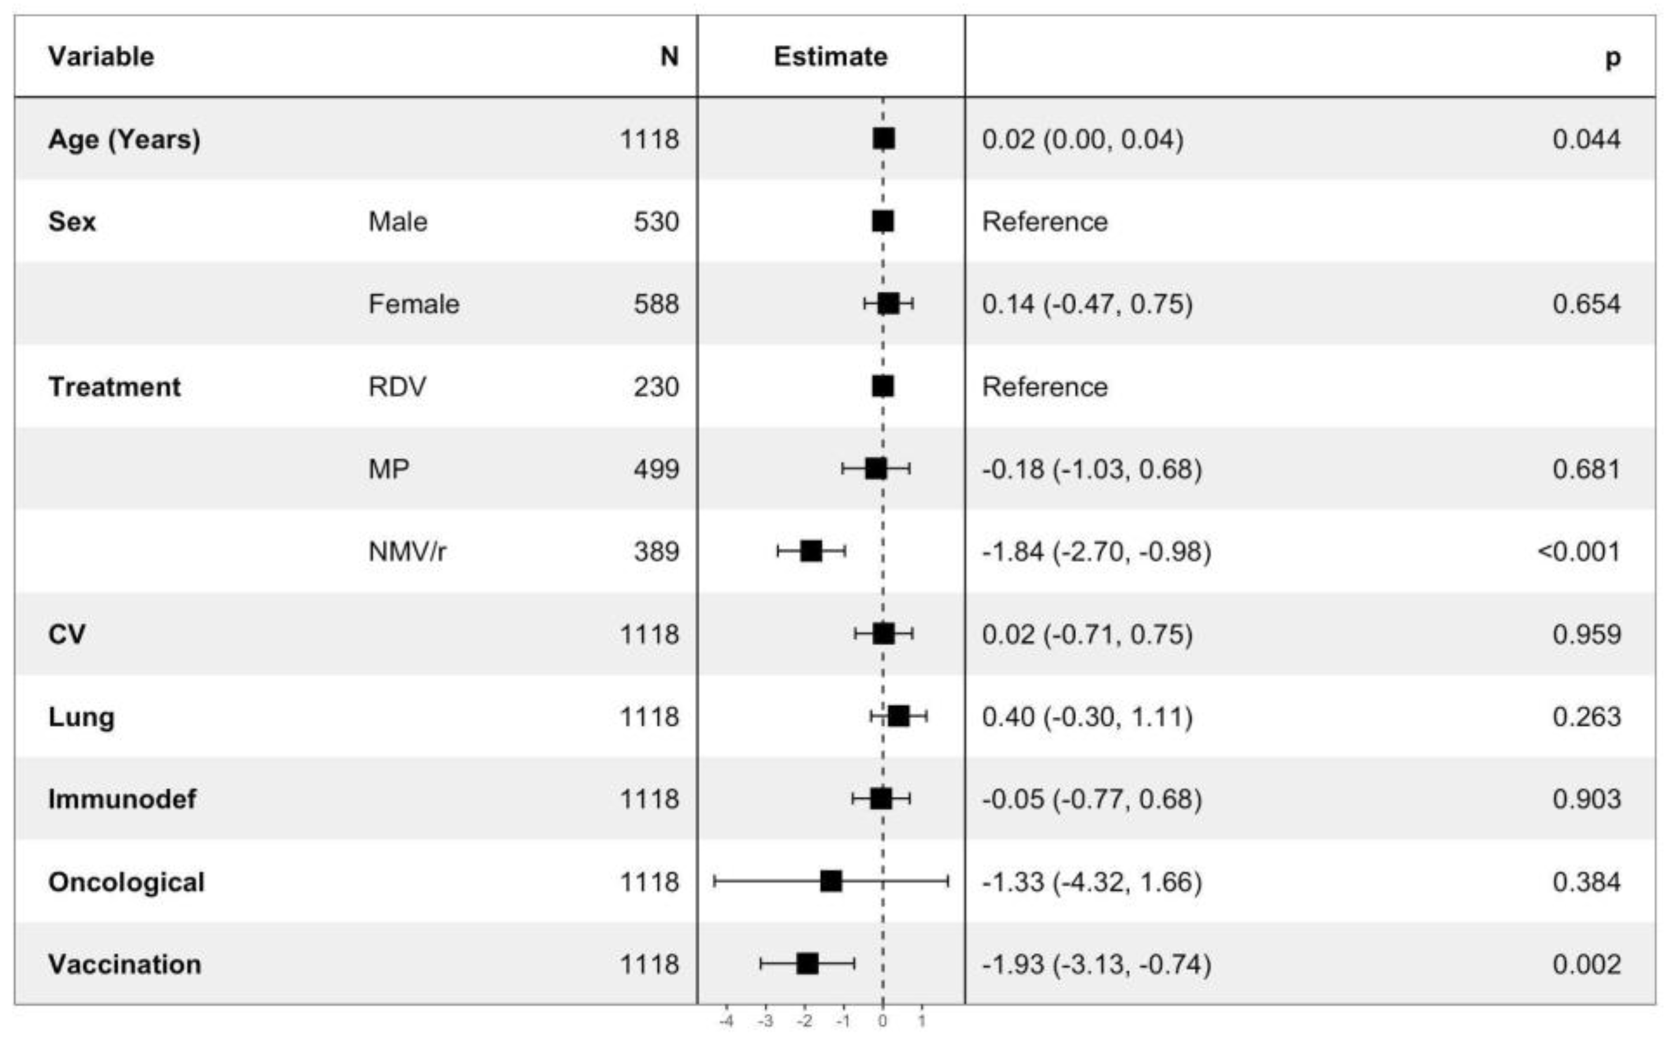Viewport: 1672px width, 1041px height.
Task: Click the Immunodef row label
Action: pyautogui.click(x=122, y=800)
